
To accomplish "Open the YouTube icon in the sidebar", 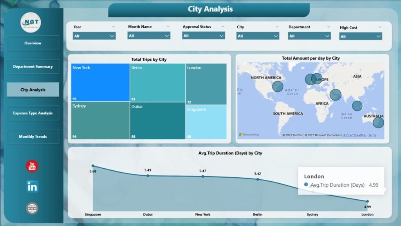I will (33, 166).
